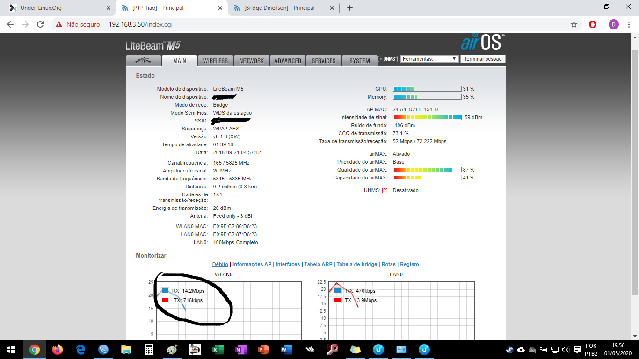
Task: Click the red TX swatch in LAN0 graph
Action: point(338,300)
